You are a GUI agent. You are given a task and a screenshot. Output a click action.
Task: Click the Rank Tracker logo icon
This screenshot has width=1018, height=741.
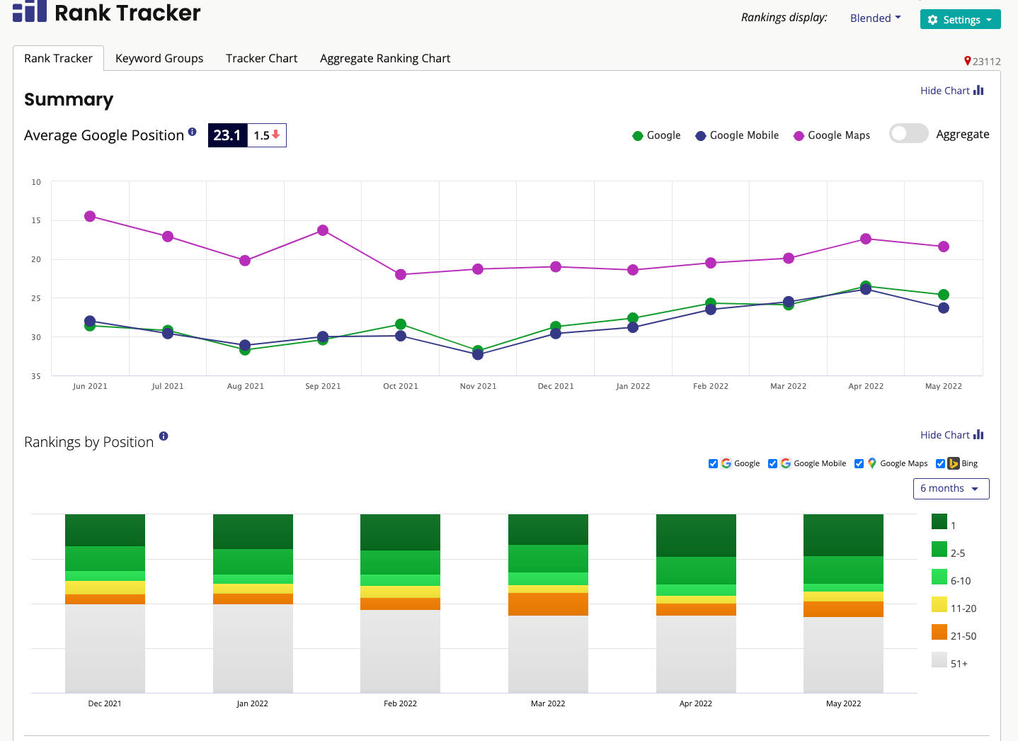(x=30, y=11)
